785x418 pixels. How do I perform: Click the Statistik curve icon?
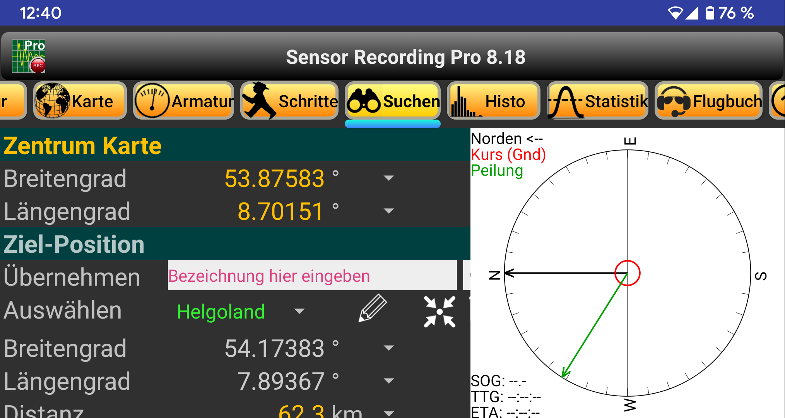click(x=566, y=101)
